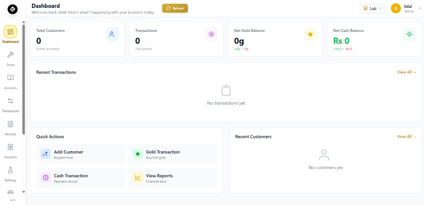
Task: Open the Vouchers dollar icon
Action: [10, 147]
